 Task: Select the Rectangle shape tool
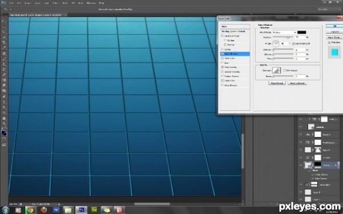point(4,113)
